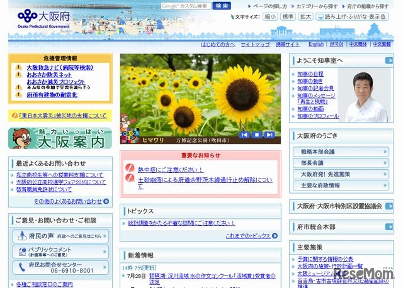Open 私立高校生等への授業料支援について link

pos(60,175)
